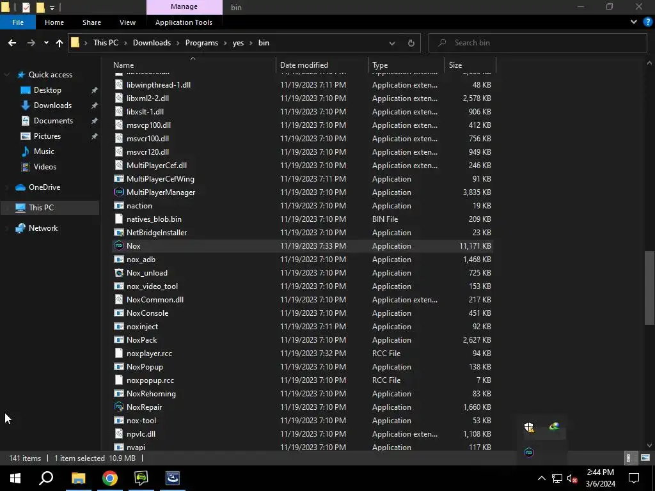Select the msvcr120.dll file name
Screen dimensions: 655x491
[x=148, y=152]
